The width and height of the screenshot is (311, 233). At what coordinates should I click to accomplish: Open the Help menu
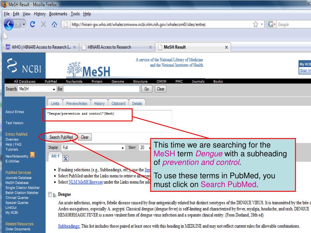coord(87,14)
